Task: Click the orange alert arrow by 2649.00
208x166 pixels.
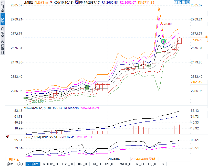Action: 206,37
